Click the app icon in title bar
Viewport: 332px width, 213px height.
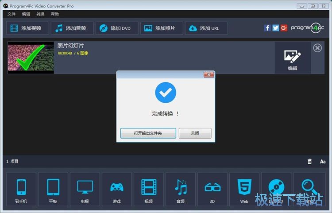(6, 6)
